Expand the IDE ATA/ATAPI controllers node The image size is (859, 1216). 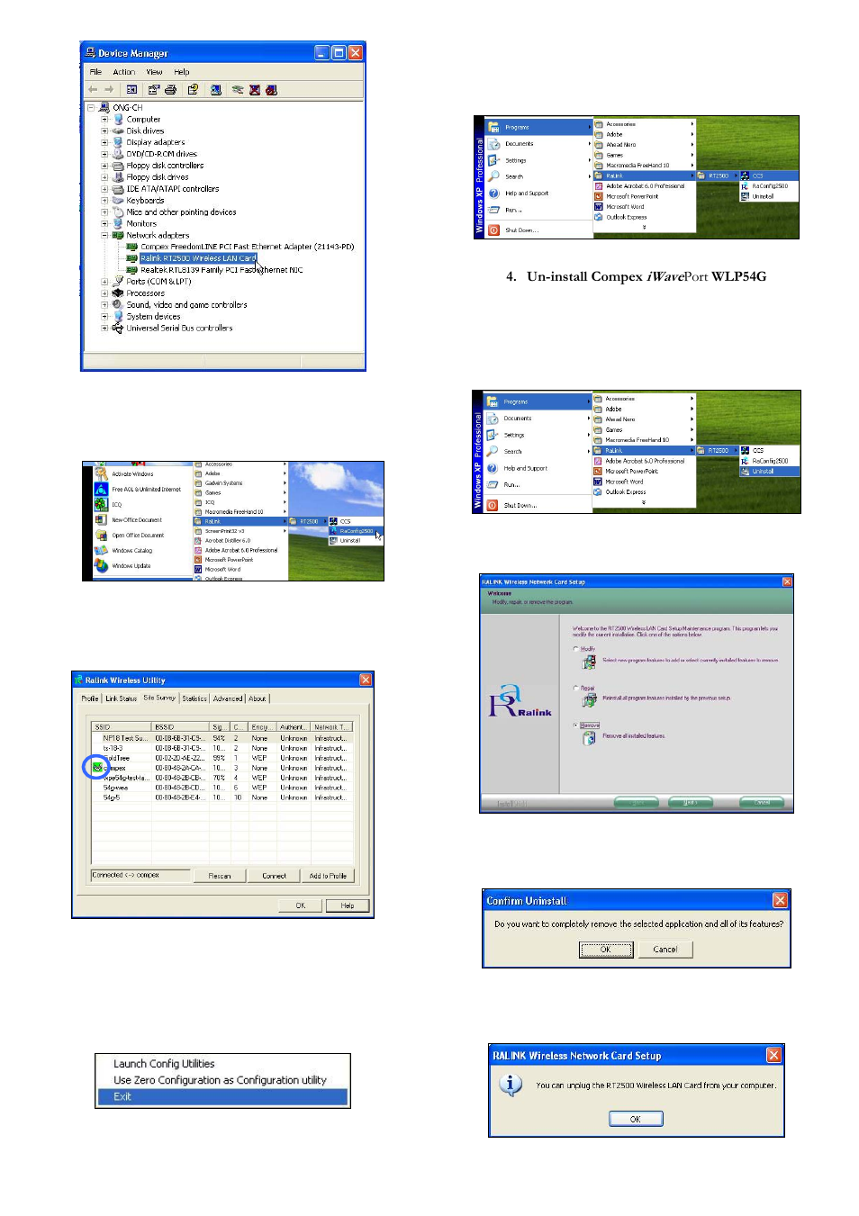(104, 189)
